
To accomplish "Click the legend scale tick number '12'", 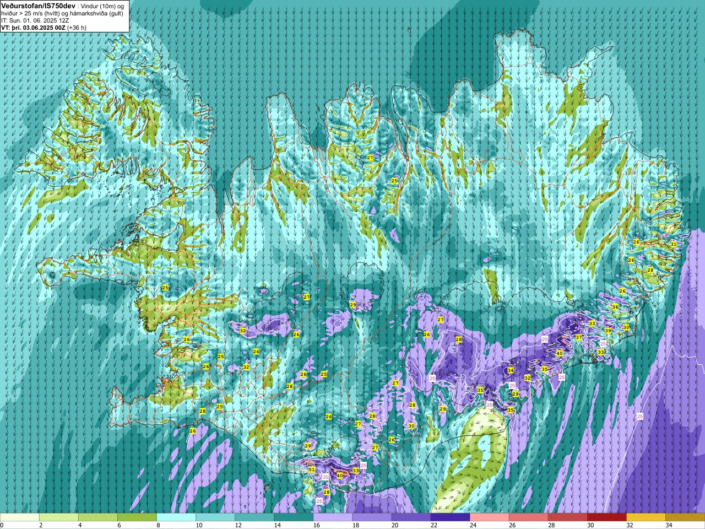I will 237,525.
